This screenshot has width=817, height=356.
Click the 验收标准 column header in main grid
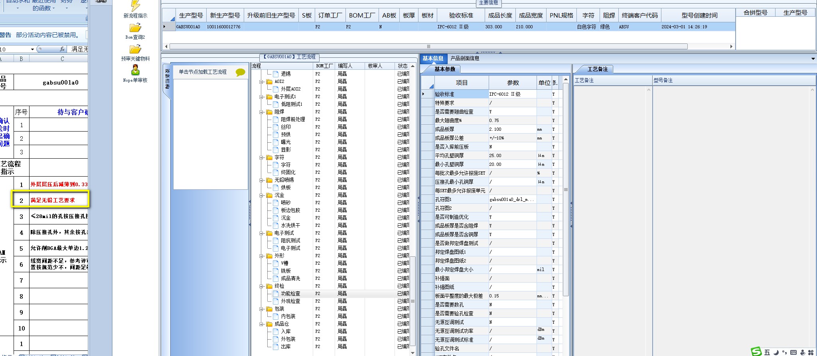point(461,15)
